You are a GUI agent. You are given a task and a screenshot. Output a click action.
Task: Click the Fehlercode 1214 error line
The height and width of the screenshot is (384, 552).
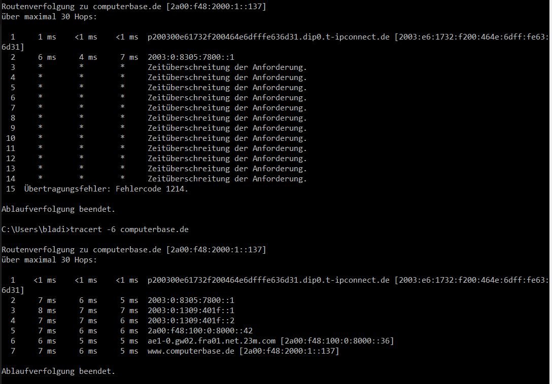[106, 189]
